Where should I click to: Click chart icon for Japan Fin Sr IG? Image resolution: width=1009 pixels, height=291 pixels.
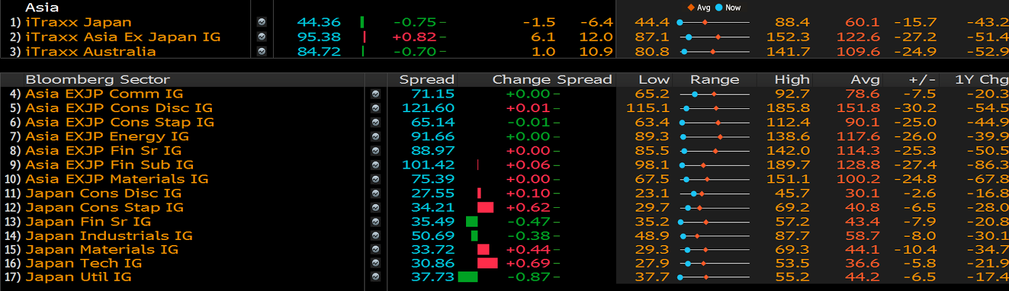(x=375, y=222)
